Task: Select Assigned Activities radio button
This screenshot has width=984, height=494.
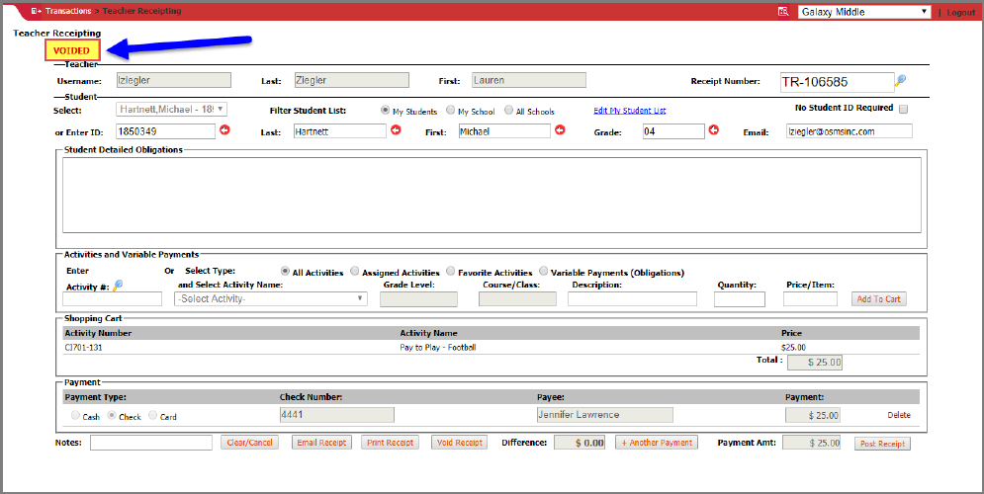Action: pyautogui.click(x=355, y=272)
